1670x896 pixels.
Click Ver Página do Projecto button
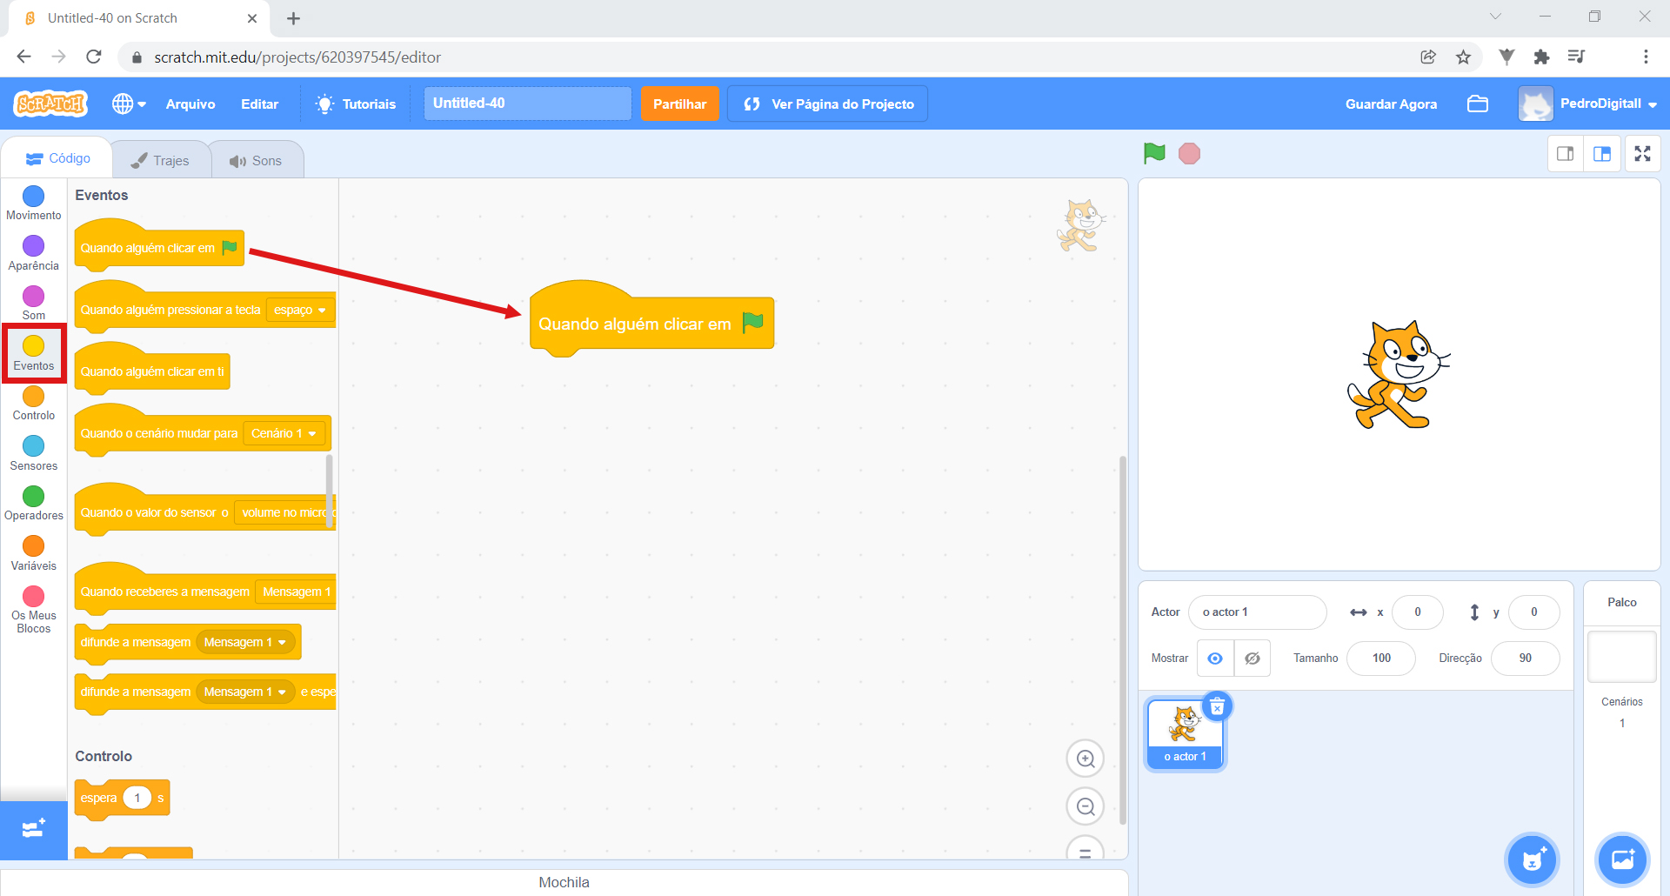[828, 104]
